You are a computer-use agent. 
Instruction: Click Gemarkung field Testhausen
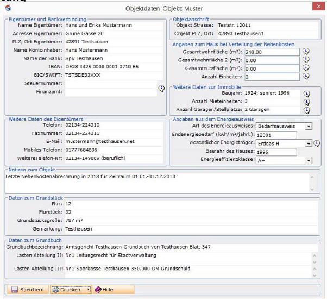[191, 229]
